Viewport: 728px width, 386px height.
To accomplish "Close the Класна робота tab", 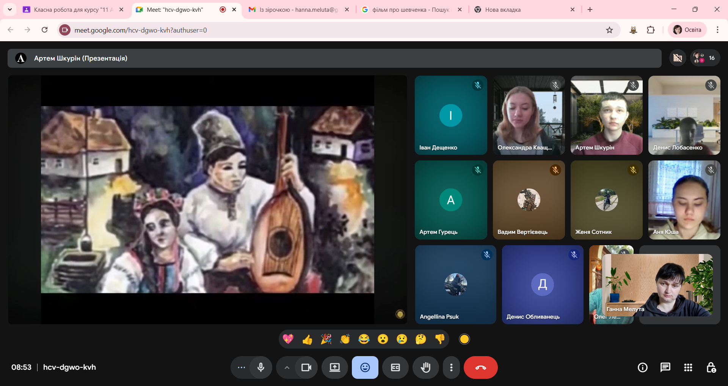I will (121, 9).
